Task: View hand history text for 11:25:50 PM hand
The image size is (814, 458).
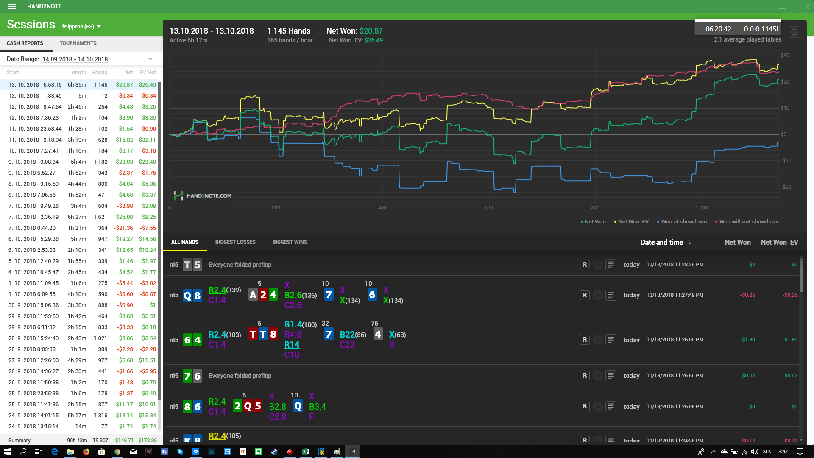Action: [611, 376]
